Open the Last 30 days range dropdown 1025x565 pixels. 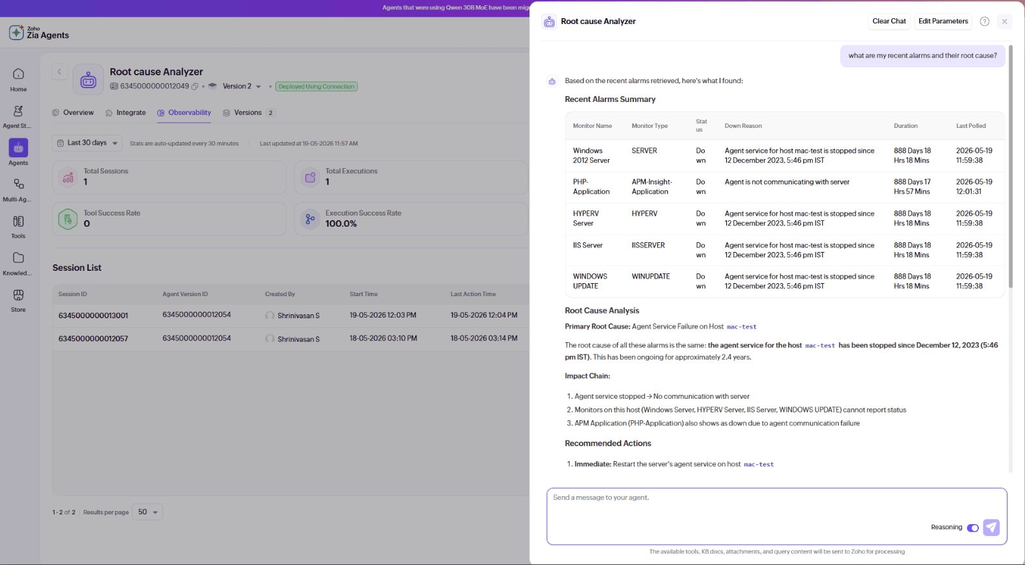click(x=87, y=143)
